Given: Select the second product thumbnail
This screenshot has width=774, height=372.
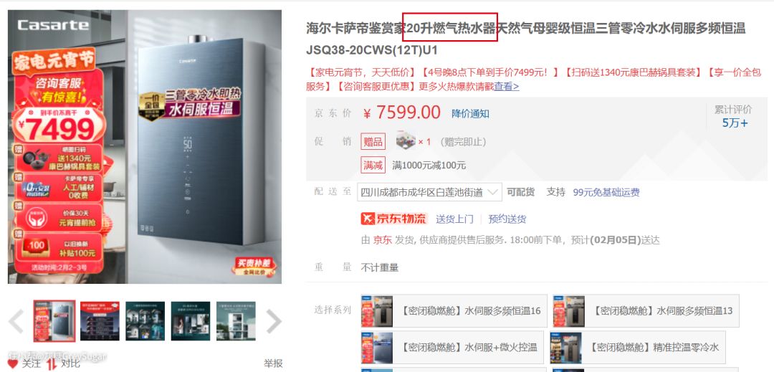Looking at the screenshot, I should click(100, 321).
